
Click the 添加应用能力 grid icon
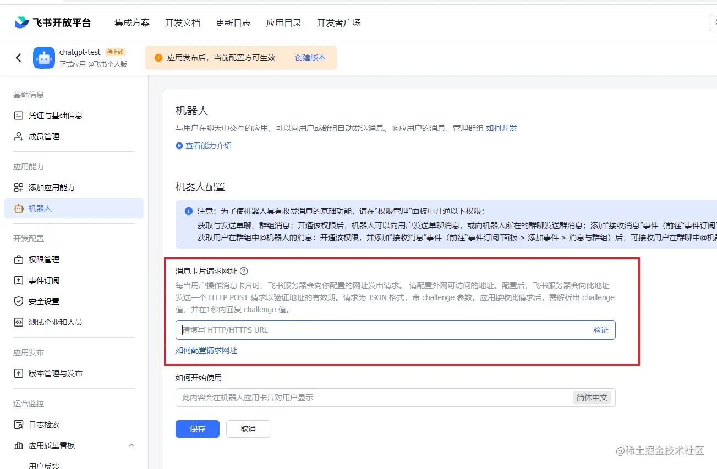19,187
